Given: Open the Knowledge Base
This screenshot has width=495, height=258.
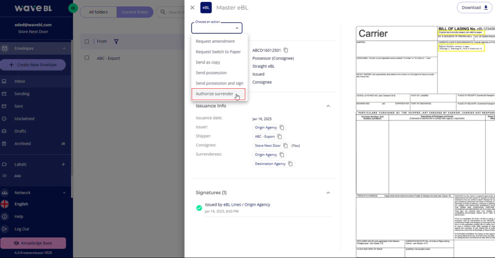Looking at the screenshot, I should (33, 243).
